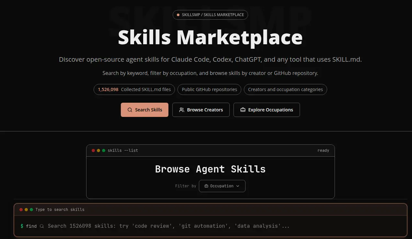Click the magnifier icon in Search Skills

click(x=130, y=110)
